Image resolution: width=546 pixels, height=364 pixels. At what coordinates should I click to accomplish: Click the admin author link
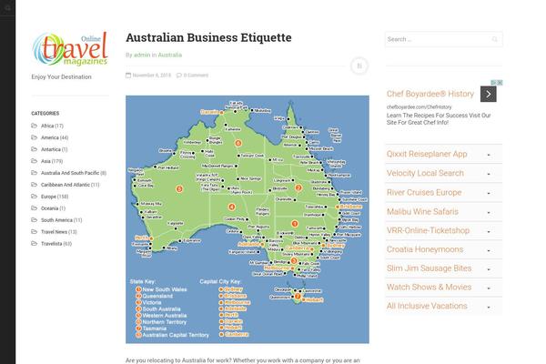(x=142, y=55)
